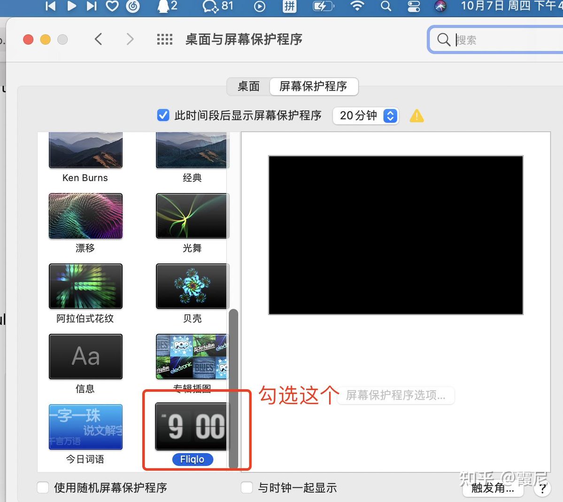Click the 今日词语 label text
The image size is (563, 502).
(85, 459)
